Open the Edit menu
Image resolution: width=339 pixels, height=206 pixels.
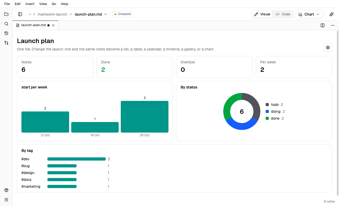18,4
